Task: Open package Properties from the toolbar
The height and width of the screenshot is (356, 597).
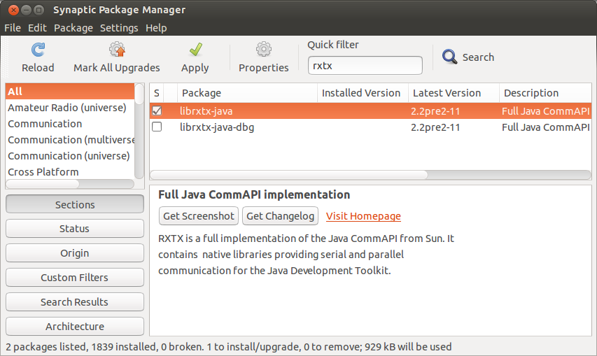Action: [x=263, y=57]
